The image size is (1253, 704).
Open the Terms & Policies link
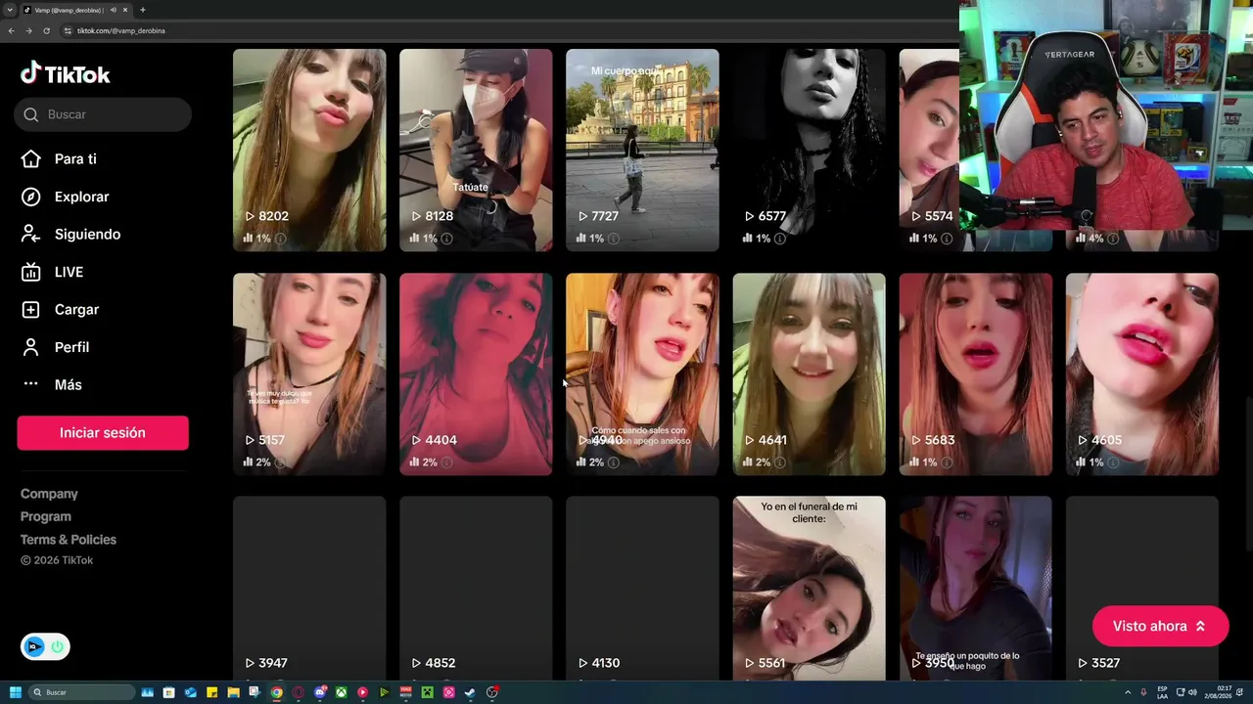coord(69,540)
